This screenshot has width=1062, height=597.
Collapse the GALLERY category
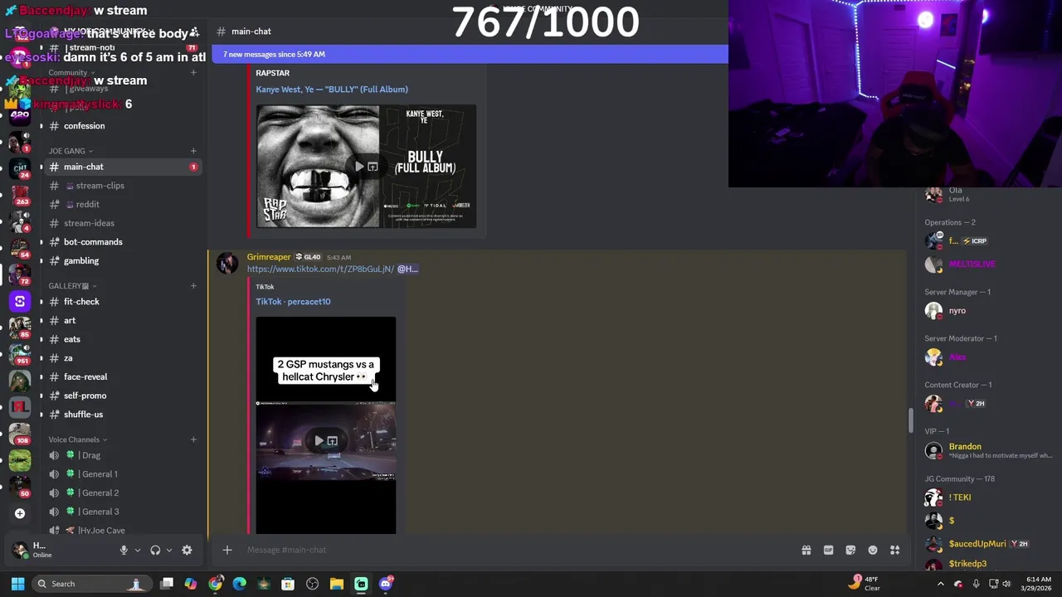point(71,286)
